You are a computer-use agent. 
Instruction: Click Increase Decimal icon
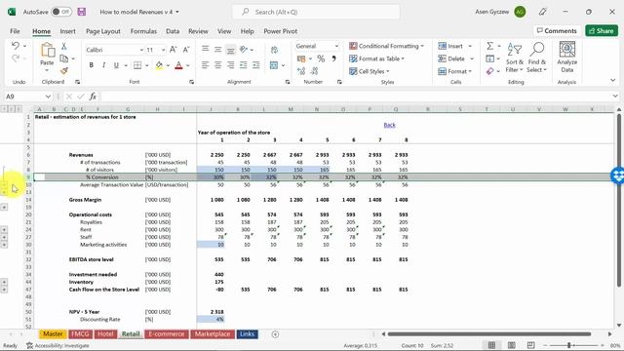(301, 71)
